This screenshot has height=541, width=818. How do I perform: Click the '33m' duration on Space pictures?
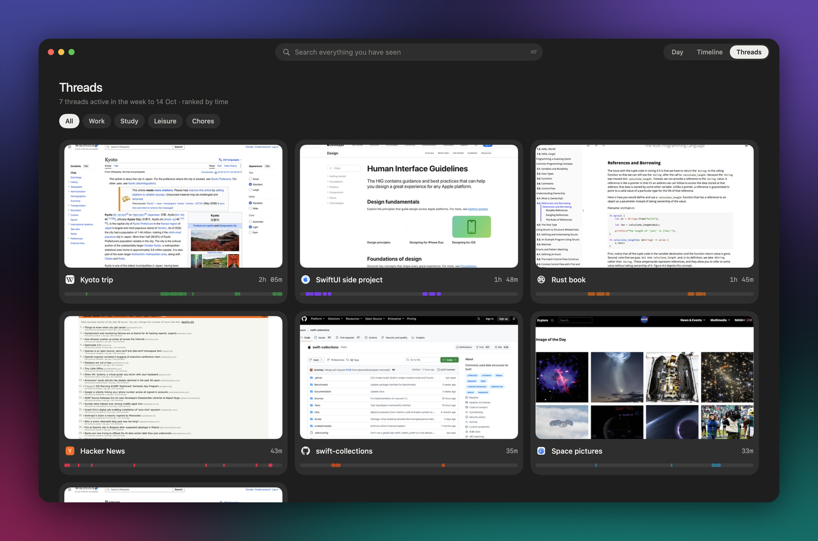747,451
